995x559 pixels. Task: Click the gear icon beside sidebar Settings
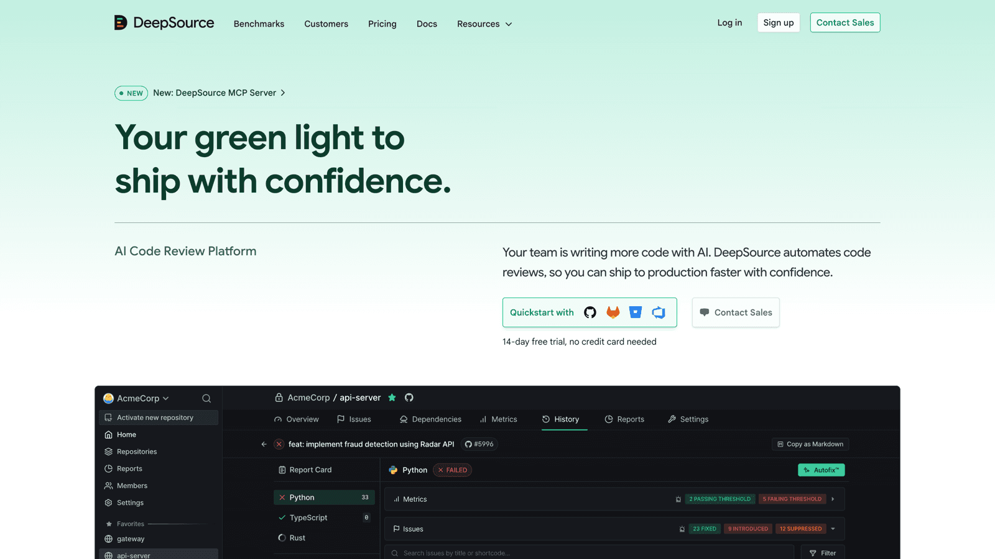[109, 502]
